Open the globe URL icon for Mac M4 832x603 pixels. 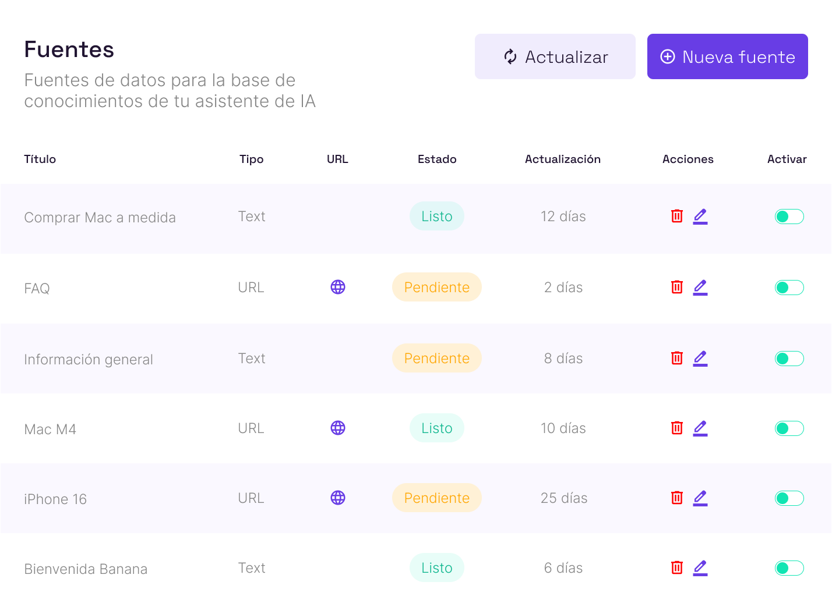tap(338, 428)
